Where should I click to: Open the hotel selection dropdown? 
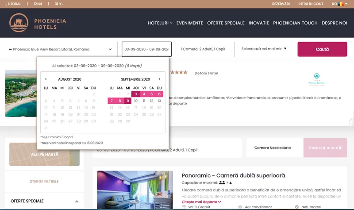point(60,49)
